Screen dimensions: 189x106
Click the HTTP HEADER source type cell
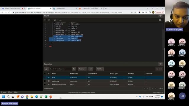pyautogui.click(x=114, y=85)
